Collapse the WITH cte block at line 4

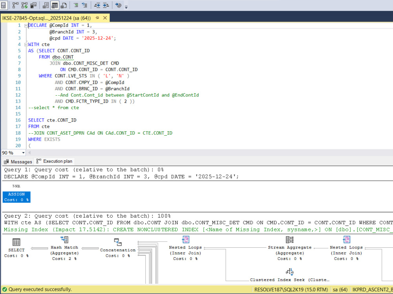26,45
